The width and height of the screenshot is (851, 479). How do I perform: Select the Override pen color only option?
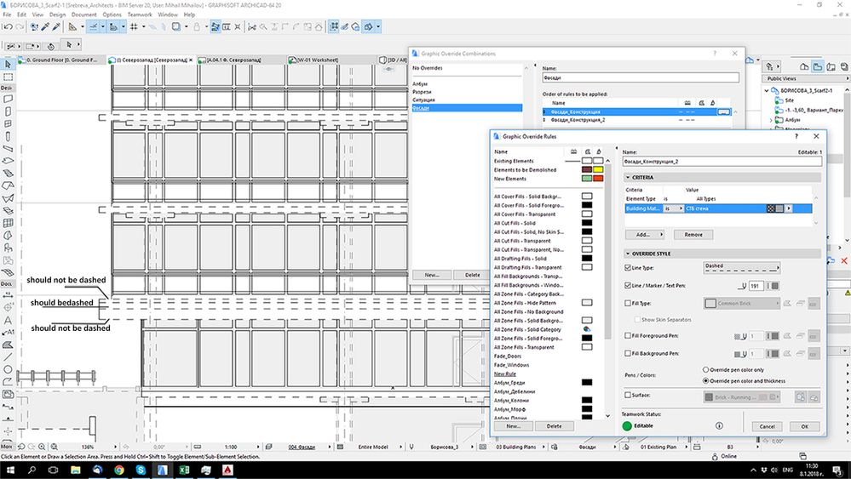tap(706, 370)
